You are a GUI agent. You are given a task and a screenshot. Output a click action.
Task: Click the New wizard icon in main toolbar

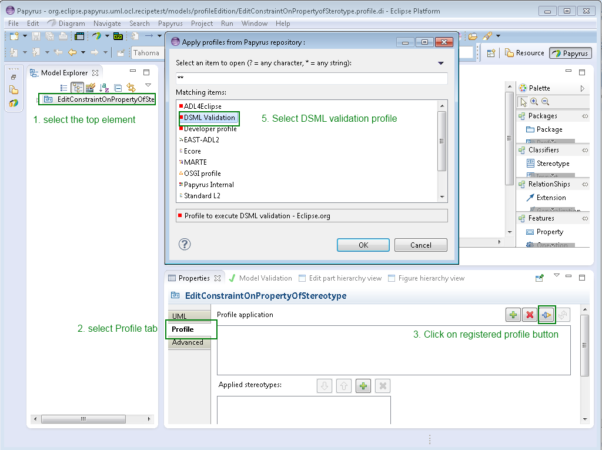pyautogui.click(x=14, y=36)
